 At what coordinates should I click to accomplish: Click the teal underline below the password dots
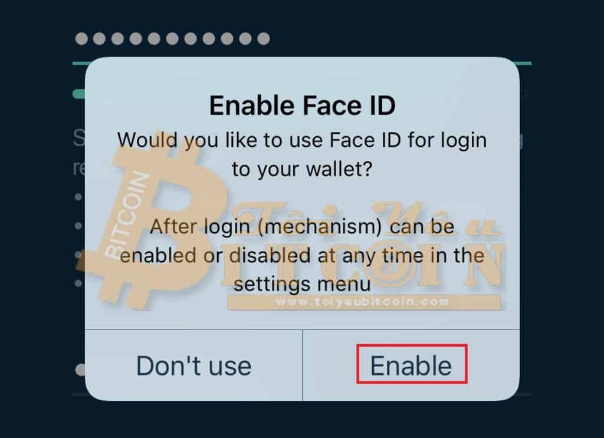point(302,62)
